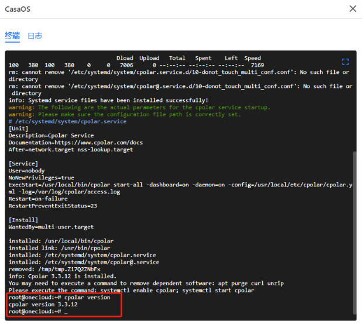Click the CasaOS dialog title
This screenshot has width=364, height=324.
pos(17,9)
